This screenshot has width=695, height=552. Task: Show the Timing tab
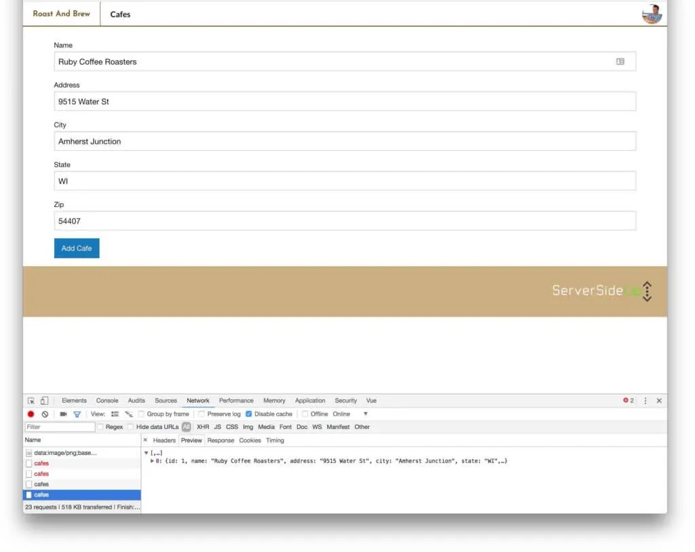click(275, 440)
